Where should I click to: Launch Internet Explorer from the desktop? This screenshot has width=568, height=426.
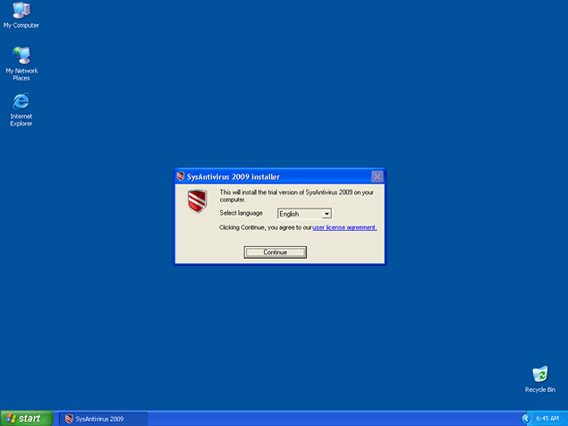point(21,101)
